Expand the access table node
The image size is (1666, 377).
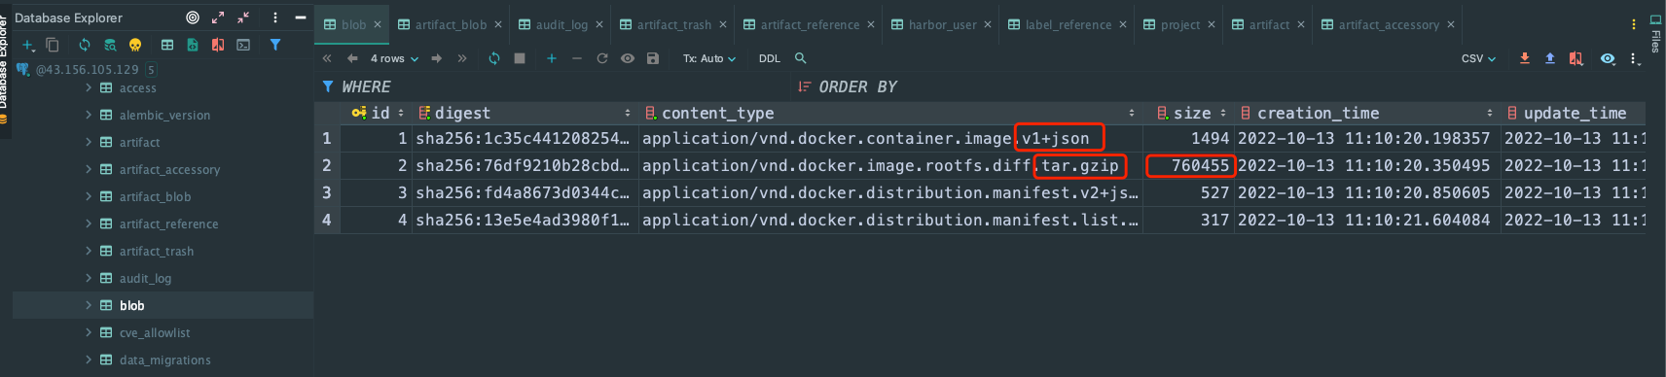(x=89, y=87)
